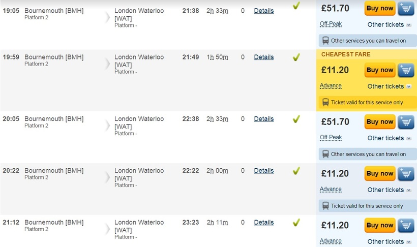417x247 pixels.
Task: Expand Other tickets for the 20:22 train
Action: [x=389, y=190]
